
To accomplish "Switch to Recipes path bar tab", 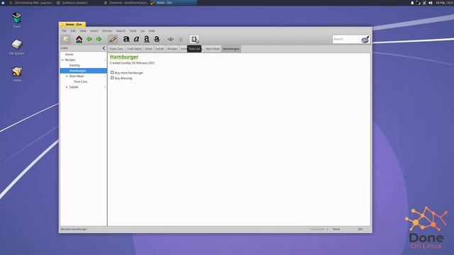I will [172, 49].
